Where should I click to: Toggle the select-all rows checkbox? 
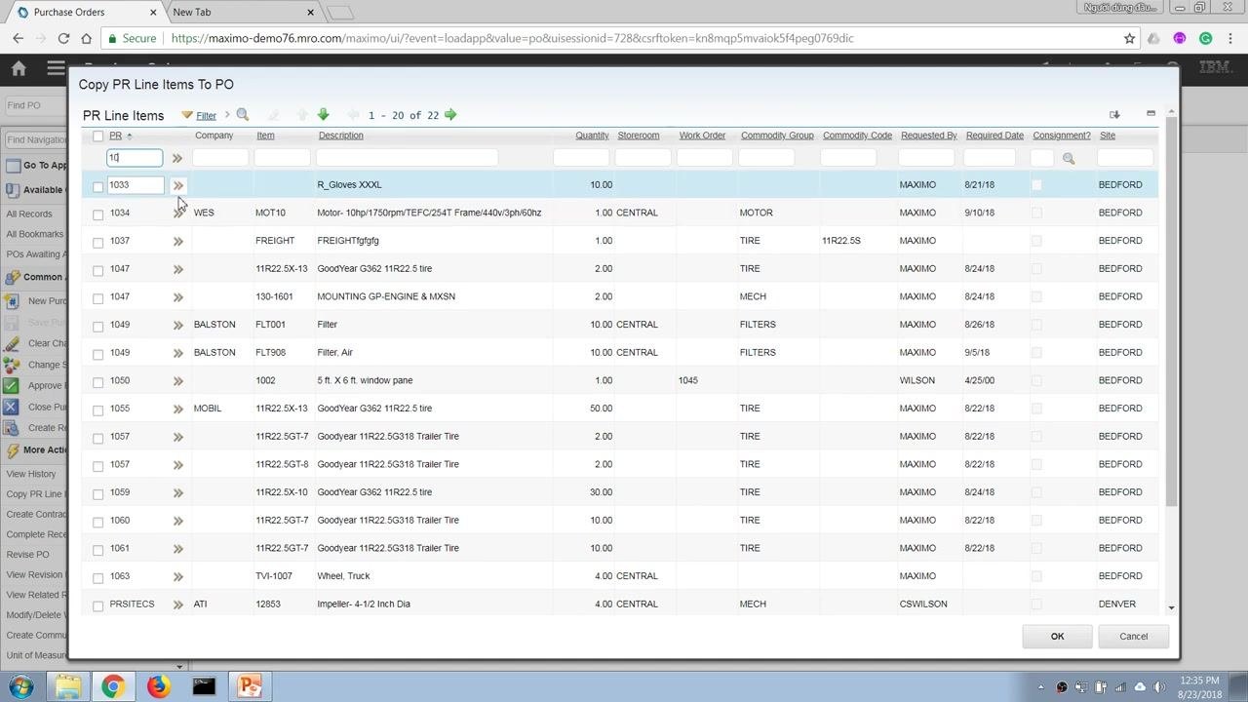tap(97, 136)
